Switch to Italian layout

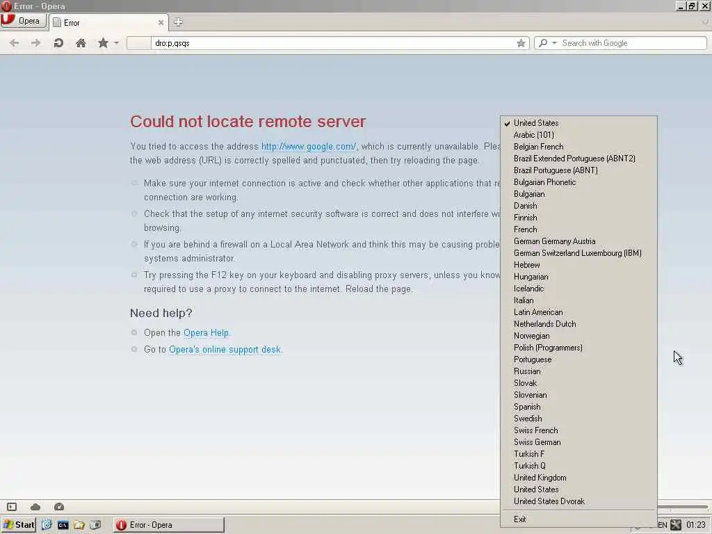point(579,300)
